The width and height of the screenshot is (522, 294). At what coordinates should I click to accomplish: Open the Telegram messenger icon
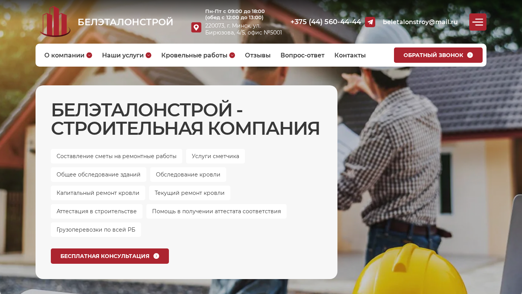(x=370, y=22)
